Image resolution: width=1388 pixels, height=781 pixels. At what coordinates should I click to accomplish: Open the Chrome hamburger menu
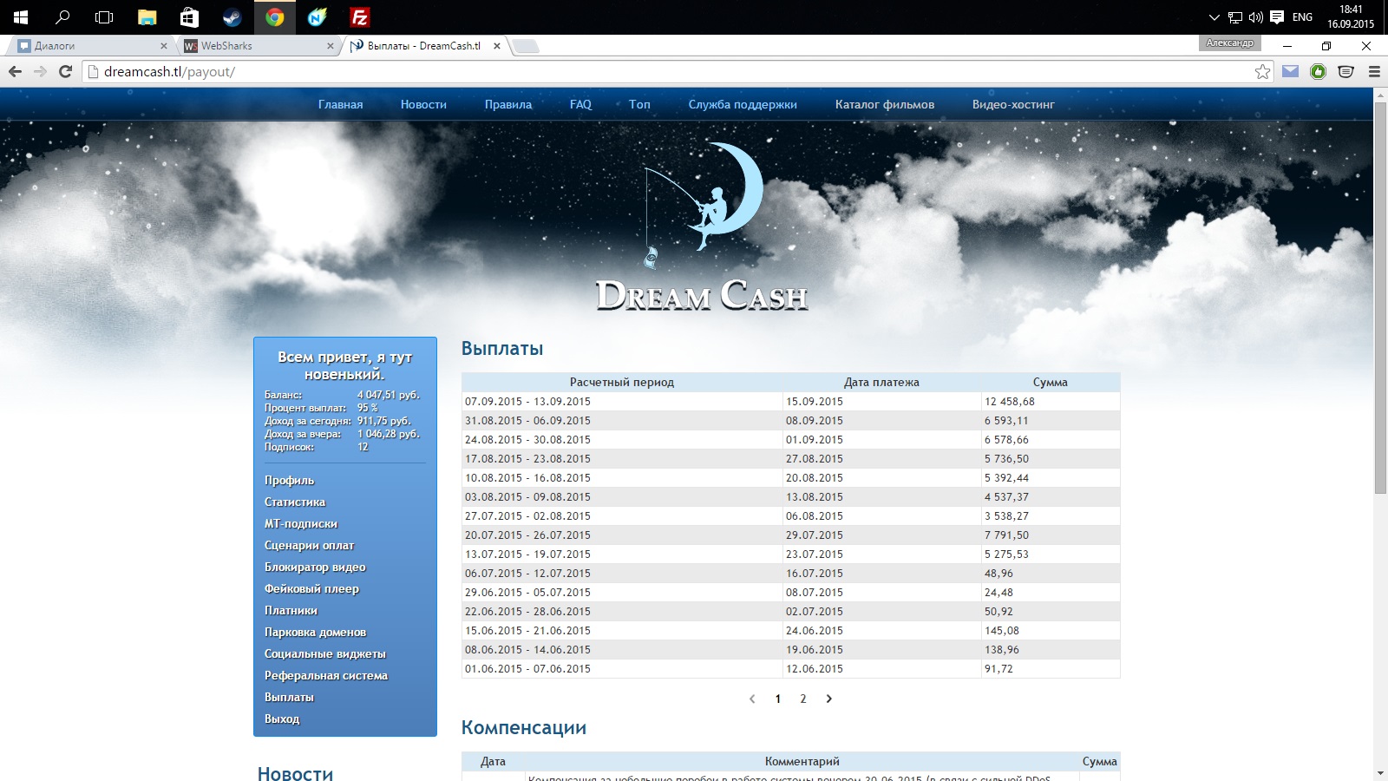[1374, 71]
